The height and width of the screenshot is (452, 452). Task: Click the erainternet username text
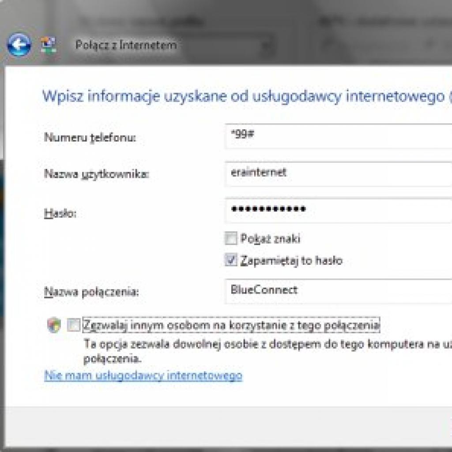(259, 173)
